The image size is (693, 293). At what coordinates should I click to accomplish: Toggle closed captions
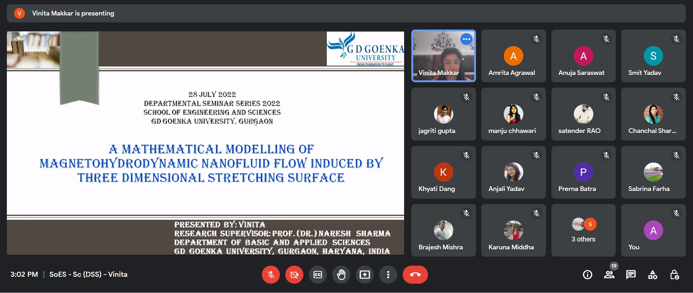point(318,275)
